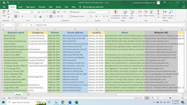
Task: Switch to the Page Layout tab
Action: pyautogui.click(x=31, y=7)
